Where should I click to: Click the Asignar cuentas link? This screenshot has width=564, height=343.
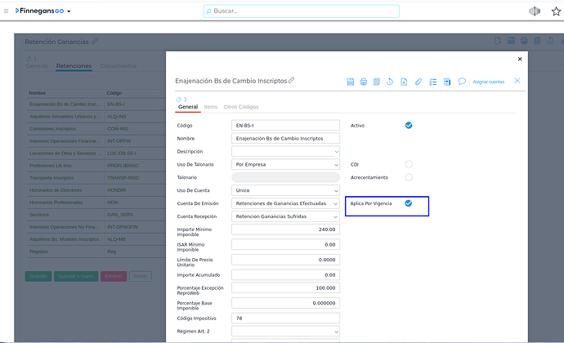(x=489, y=82)
